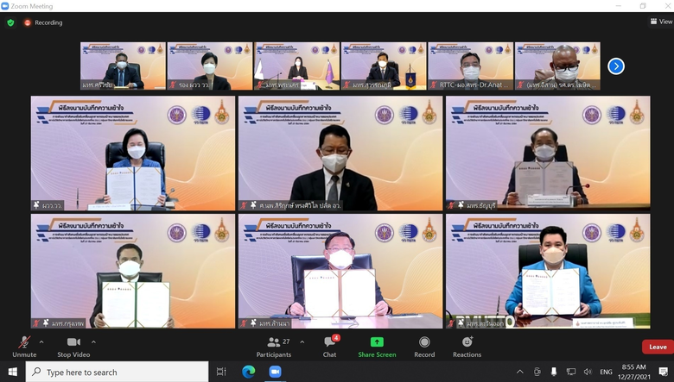Expand the Participants options caret
Viewport: 674px width, 382px height.
301,341
